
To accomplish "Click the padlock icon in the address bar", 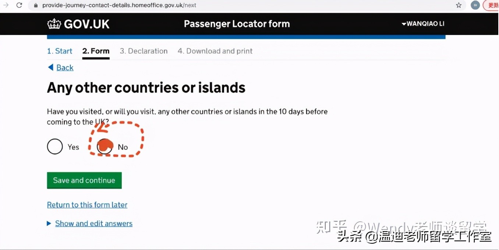I will tap(35, 5).
